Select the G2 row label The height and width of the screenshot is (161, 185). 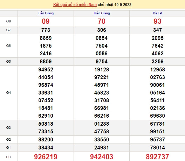coord(8,140)
